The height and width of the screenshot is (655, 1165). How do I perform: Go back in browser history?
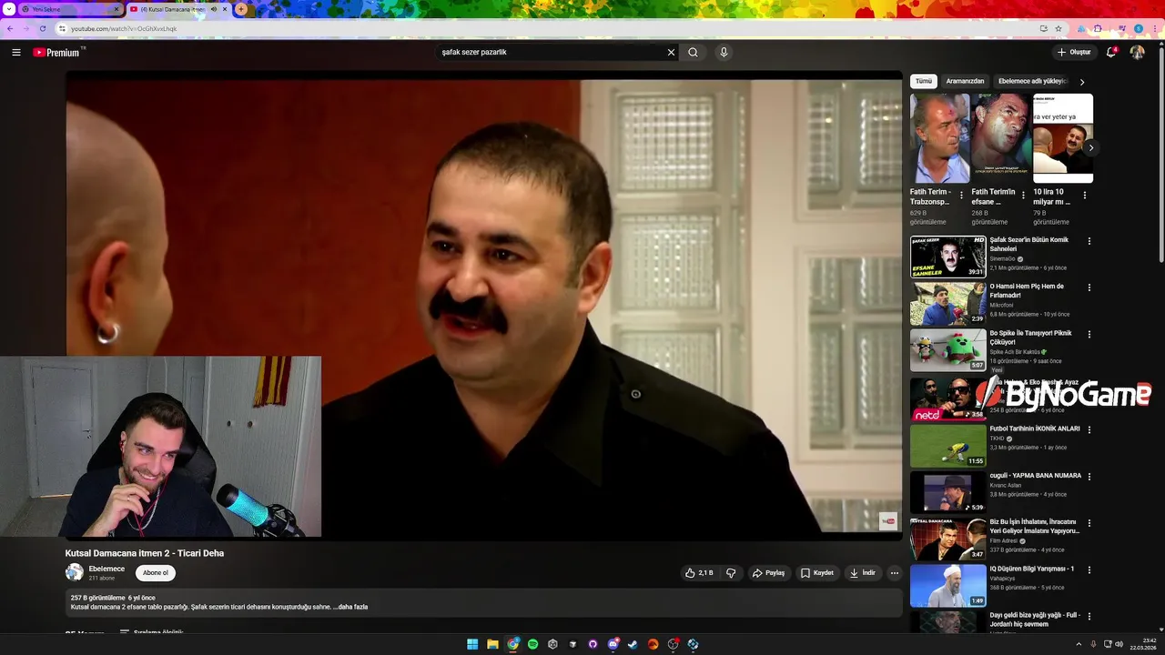pyautogui.click(x=10, y=28)
